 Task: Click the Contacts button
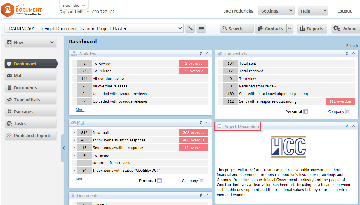[x=271, y=29]
